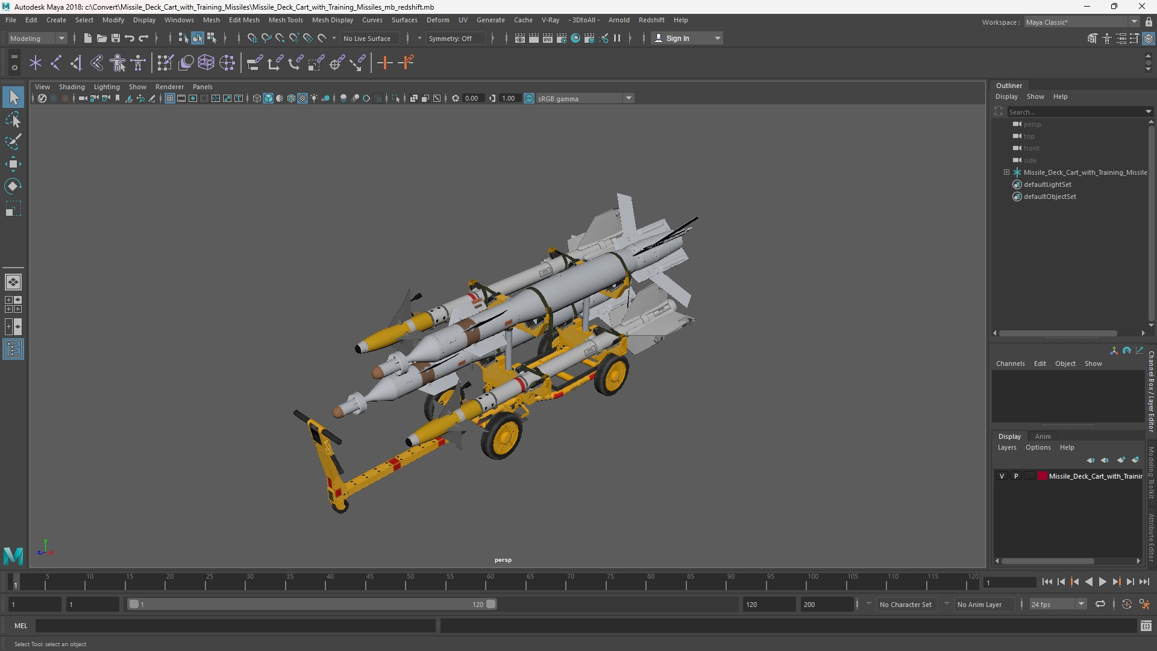
Task: Click the Save Scene icon
Action: [x=115, y=38]
